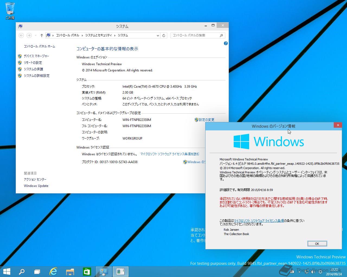Click OK in the Windows version dialog
Image resolution: width=347 pixels, height=277 pixels.
[x=317, y=244]
